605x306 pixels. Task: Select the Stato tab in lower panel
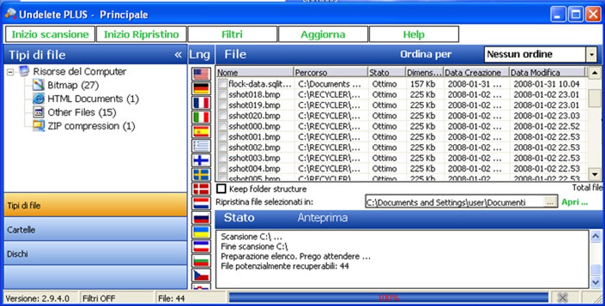point(239,218)
